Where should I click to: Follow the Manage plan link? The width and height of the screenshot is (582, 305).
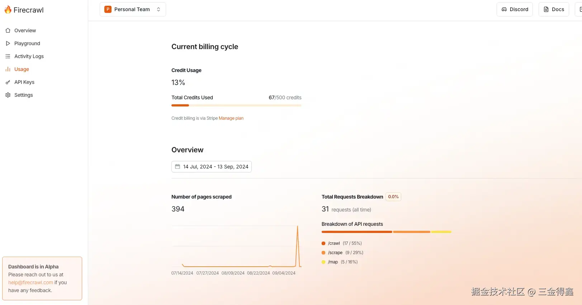[231, 118]
